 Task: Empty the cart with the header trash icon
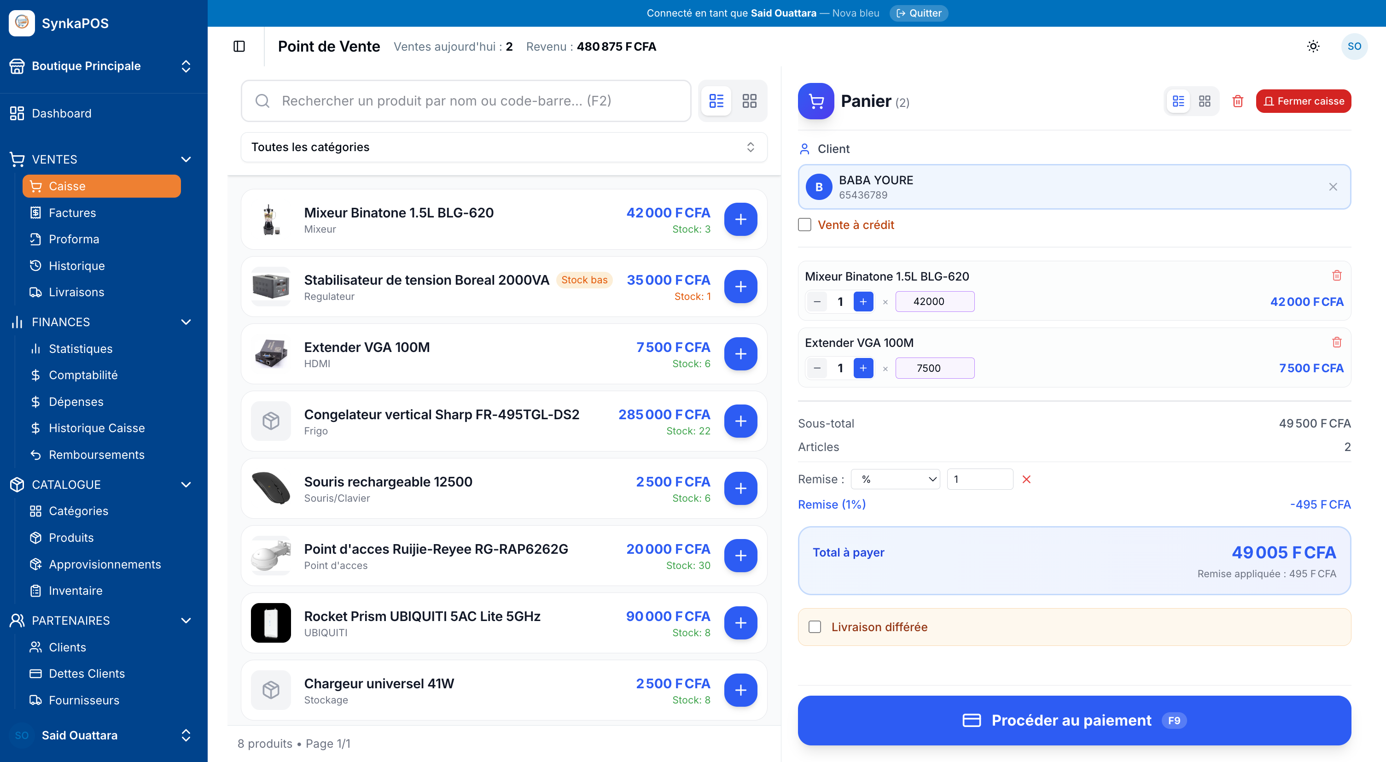1238,101
